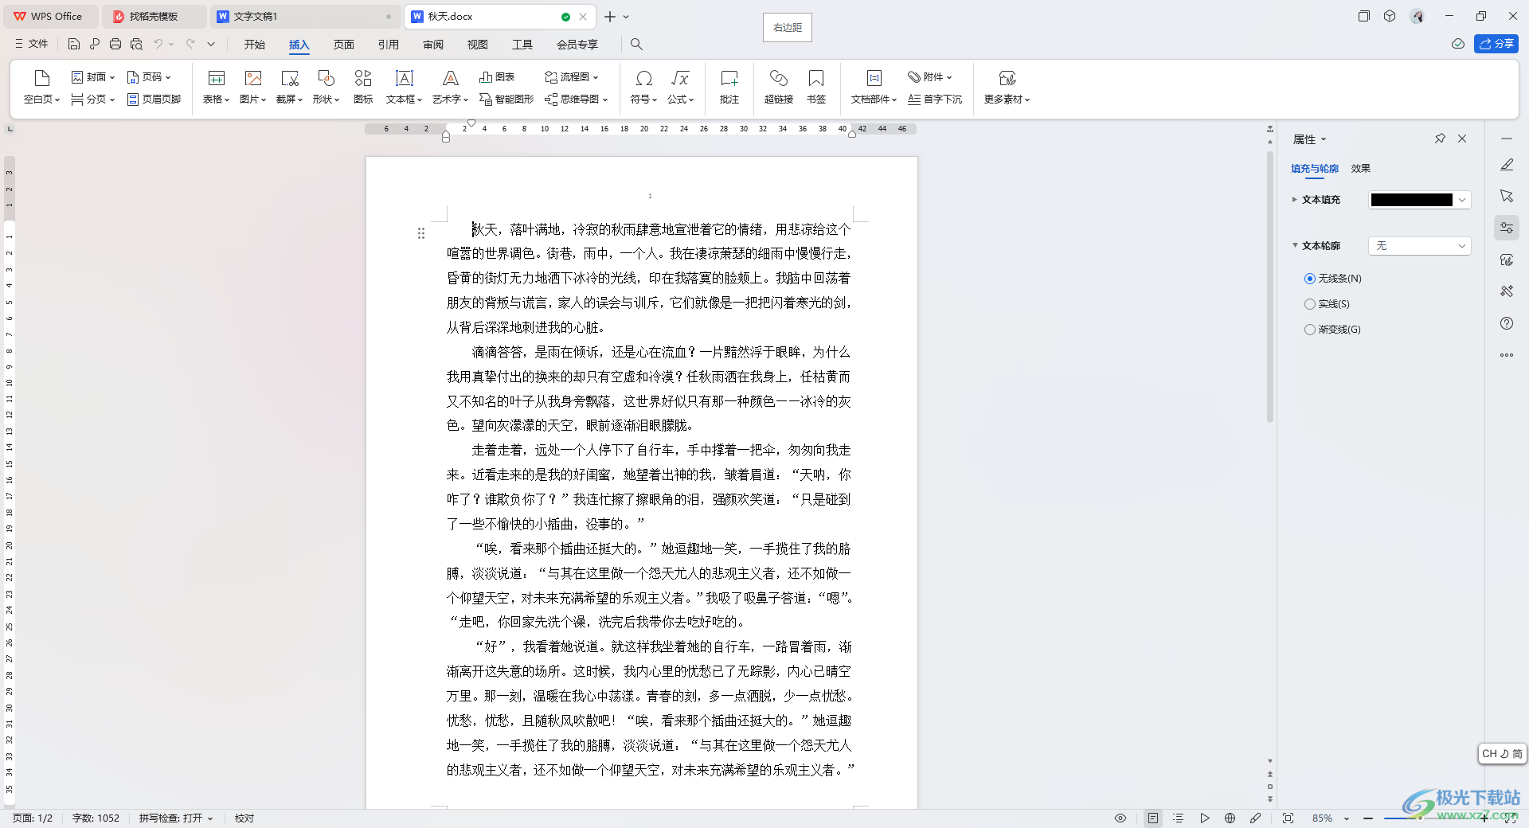This screenshot has height=828, width=1529.
Task: Switch to the 审阅 ribbon tab
Action: click(433, 45)
